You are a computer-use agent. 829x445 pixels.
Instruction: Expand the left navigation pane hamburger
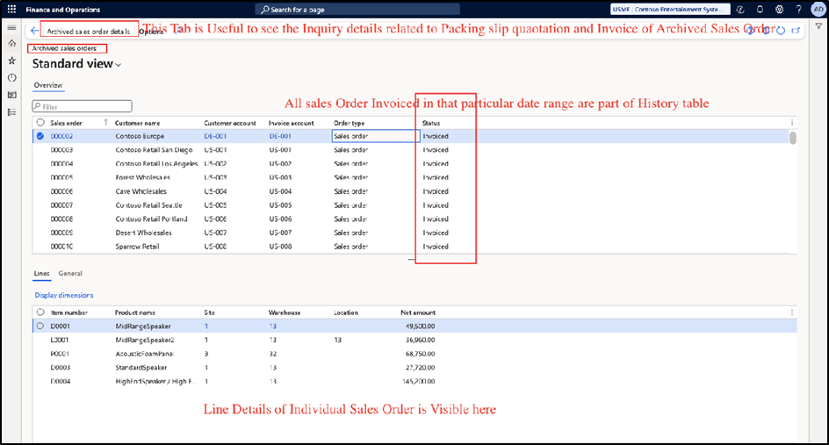(x=11, y=27)
